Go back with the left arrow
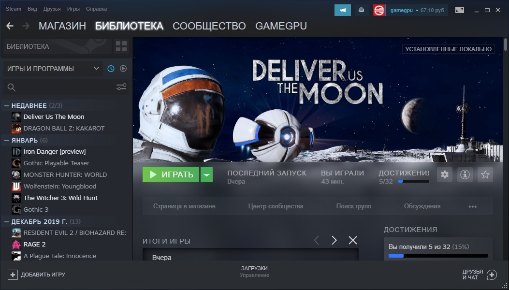 [x=10, y=26]
